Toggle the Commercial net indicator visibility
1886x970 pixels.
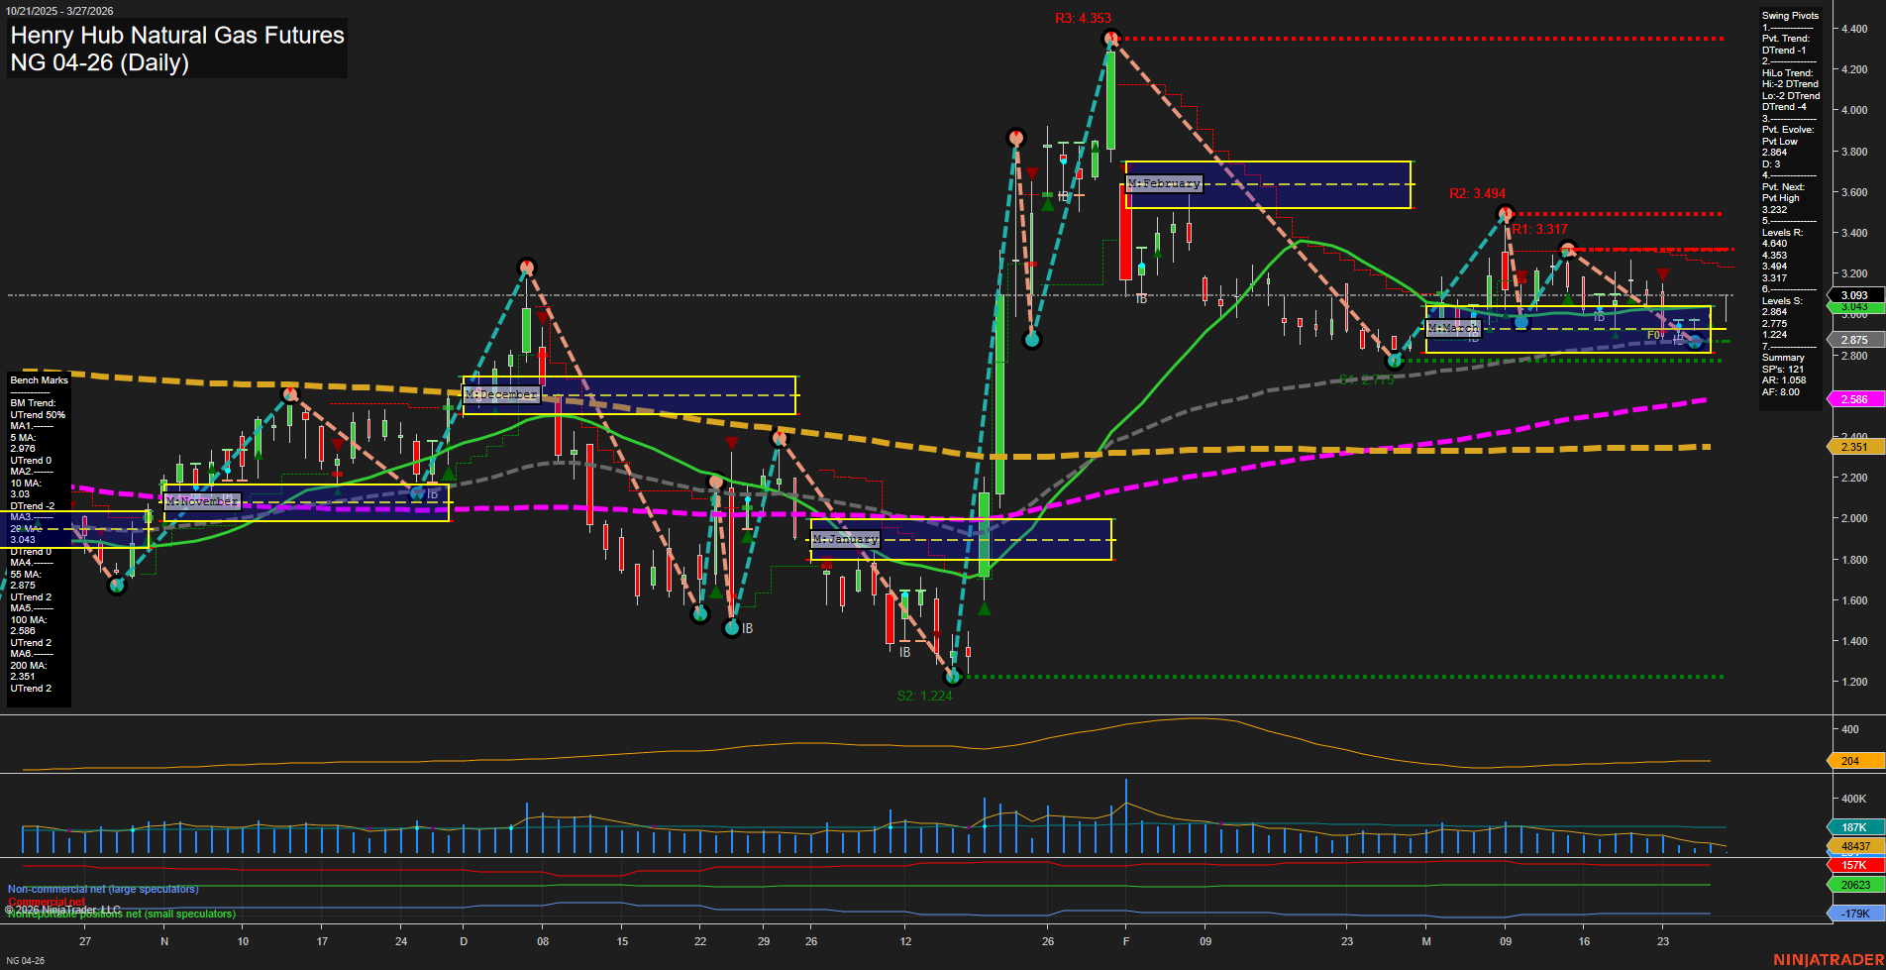tap(47, 902)
